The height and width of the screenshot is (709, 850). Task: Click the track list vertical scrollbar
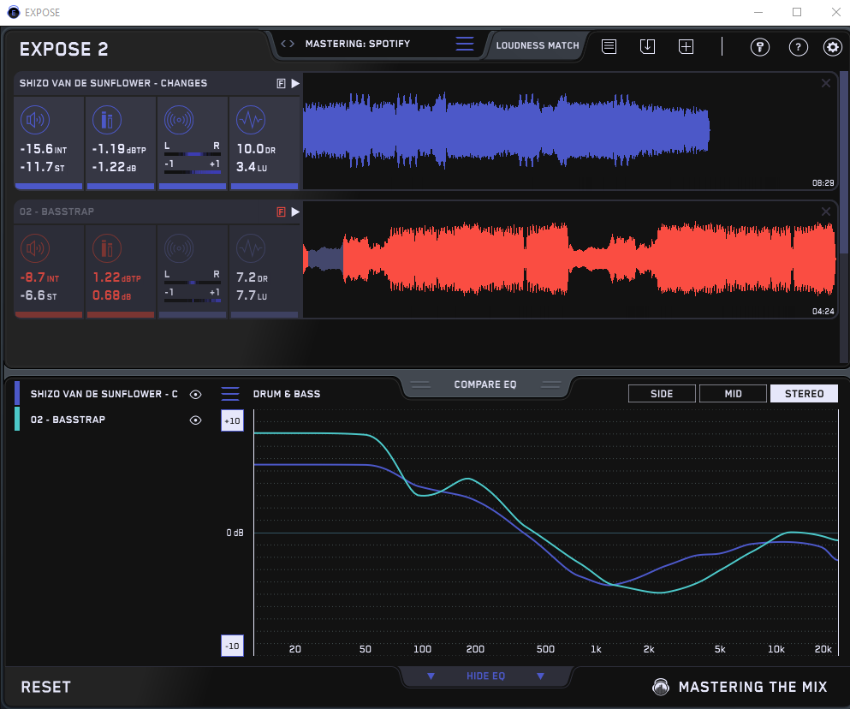(843, 163)
